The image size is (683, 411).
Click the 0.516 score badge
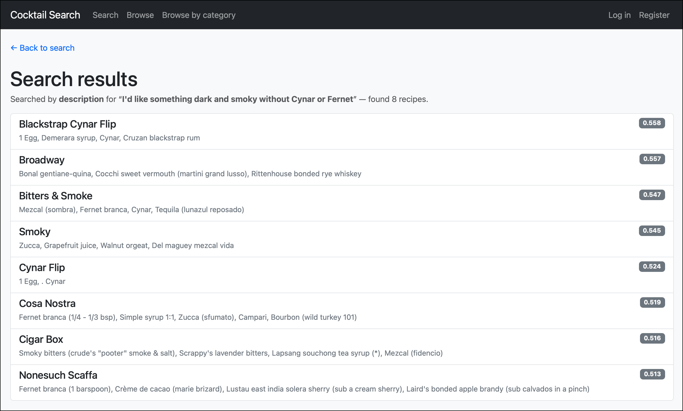tap(652, 338)
